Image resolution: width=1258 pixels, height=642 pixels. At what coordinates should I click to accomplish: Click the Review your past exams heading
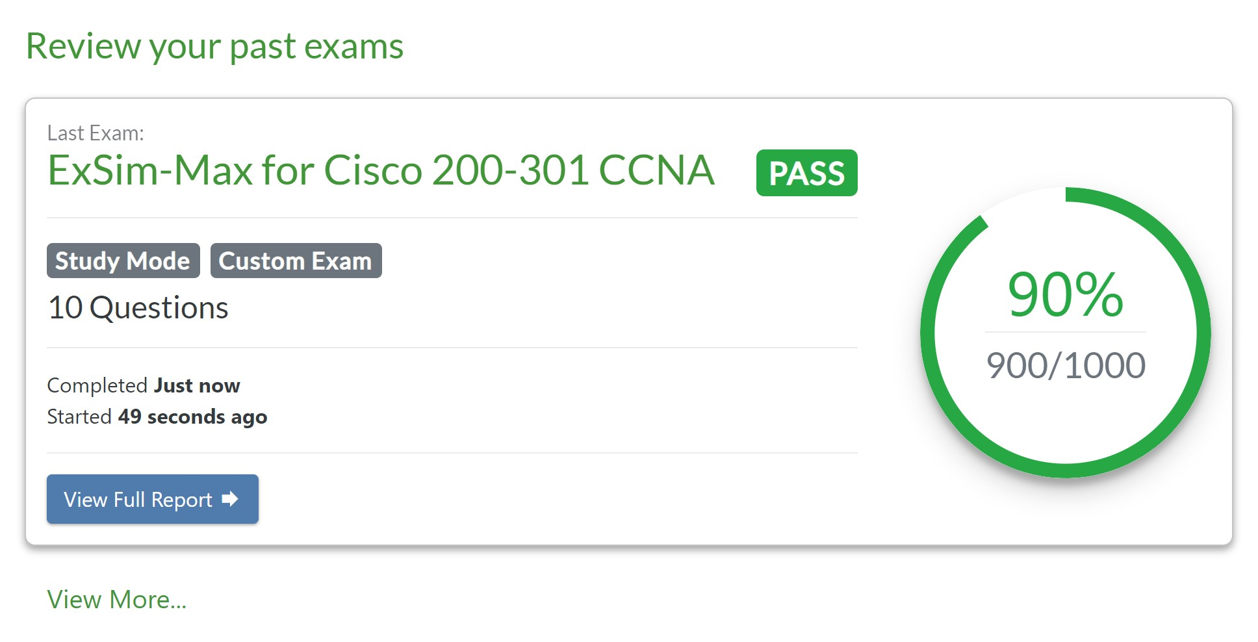(214, 47)
